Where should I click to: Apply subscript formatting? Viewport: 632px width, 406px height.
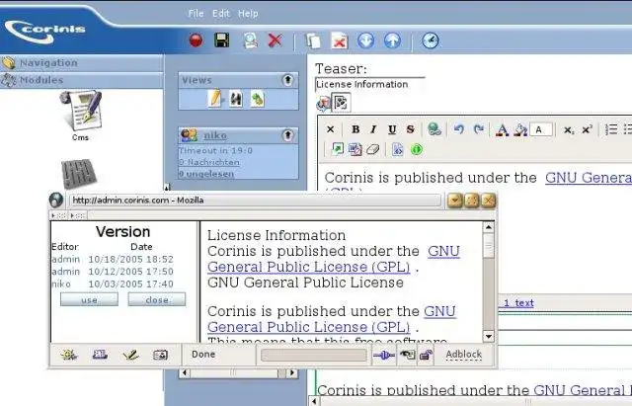coord(569,129)
